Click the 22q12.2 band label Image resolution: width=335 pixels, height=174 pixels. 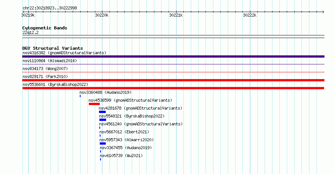coord(30,32)
